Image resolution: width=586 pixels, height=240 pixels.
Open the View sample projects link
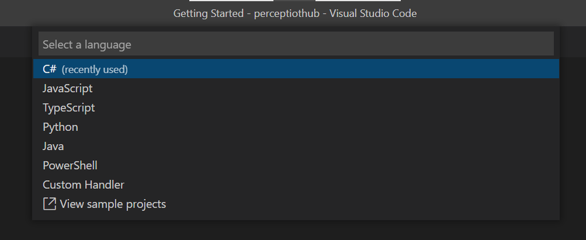coord(113,204)
